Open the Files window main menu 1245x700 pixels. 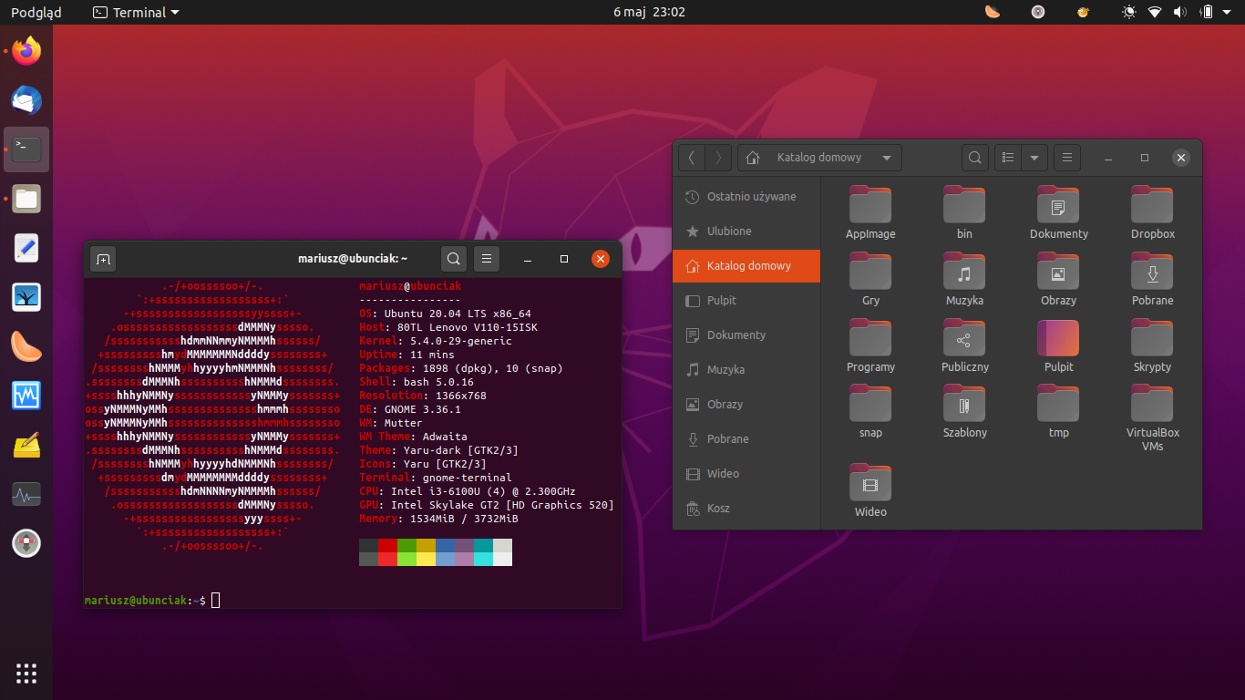(1067, 158)
